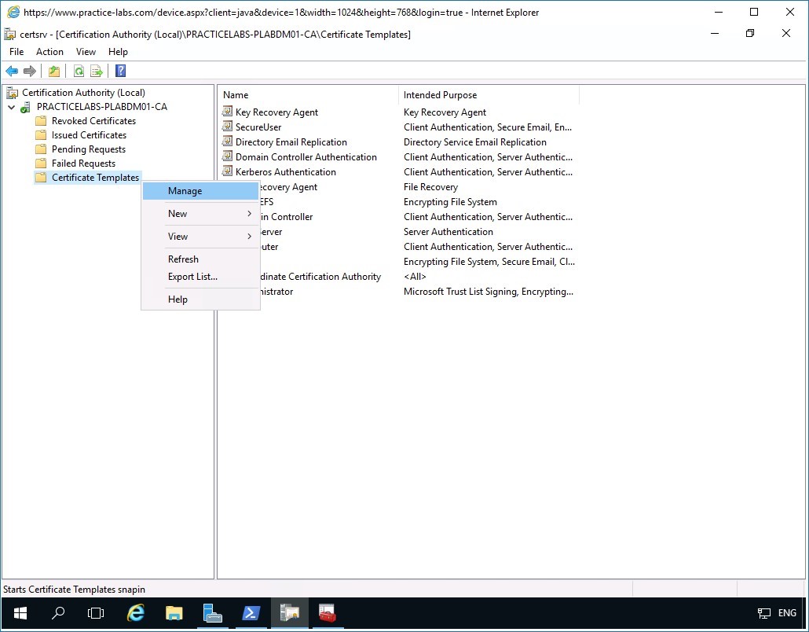Image resolution: width=809 pixels, height=632 pixels.
Task: Click the Directory Email Replication template icon
Action: pyautogui.click(x=228, y=141)
